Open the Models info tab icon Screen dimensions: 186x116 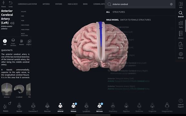[21, 42]
